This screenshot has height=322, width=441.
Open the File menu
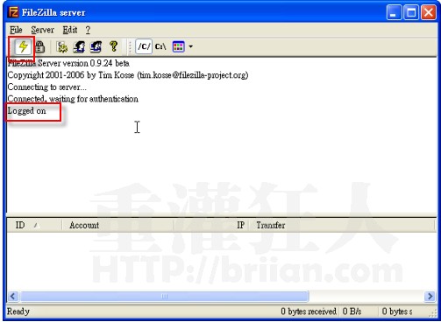pyautogui.click(x=16, y=30)
